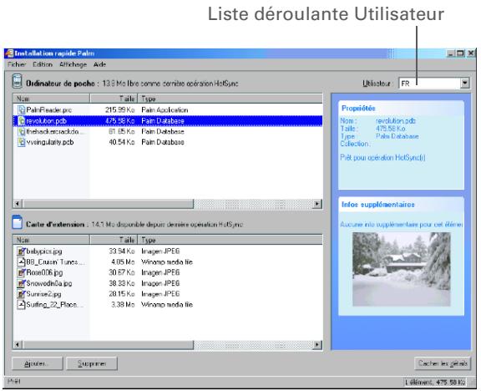481x391 pixels.
Task: Click left arrow of handheld list scrollbar
Action: (x=18, y=204)
